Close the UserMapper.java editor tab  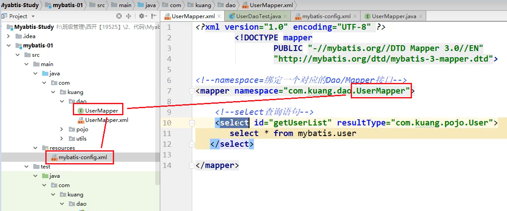coord(421,16)
